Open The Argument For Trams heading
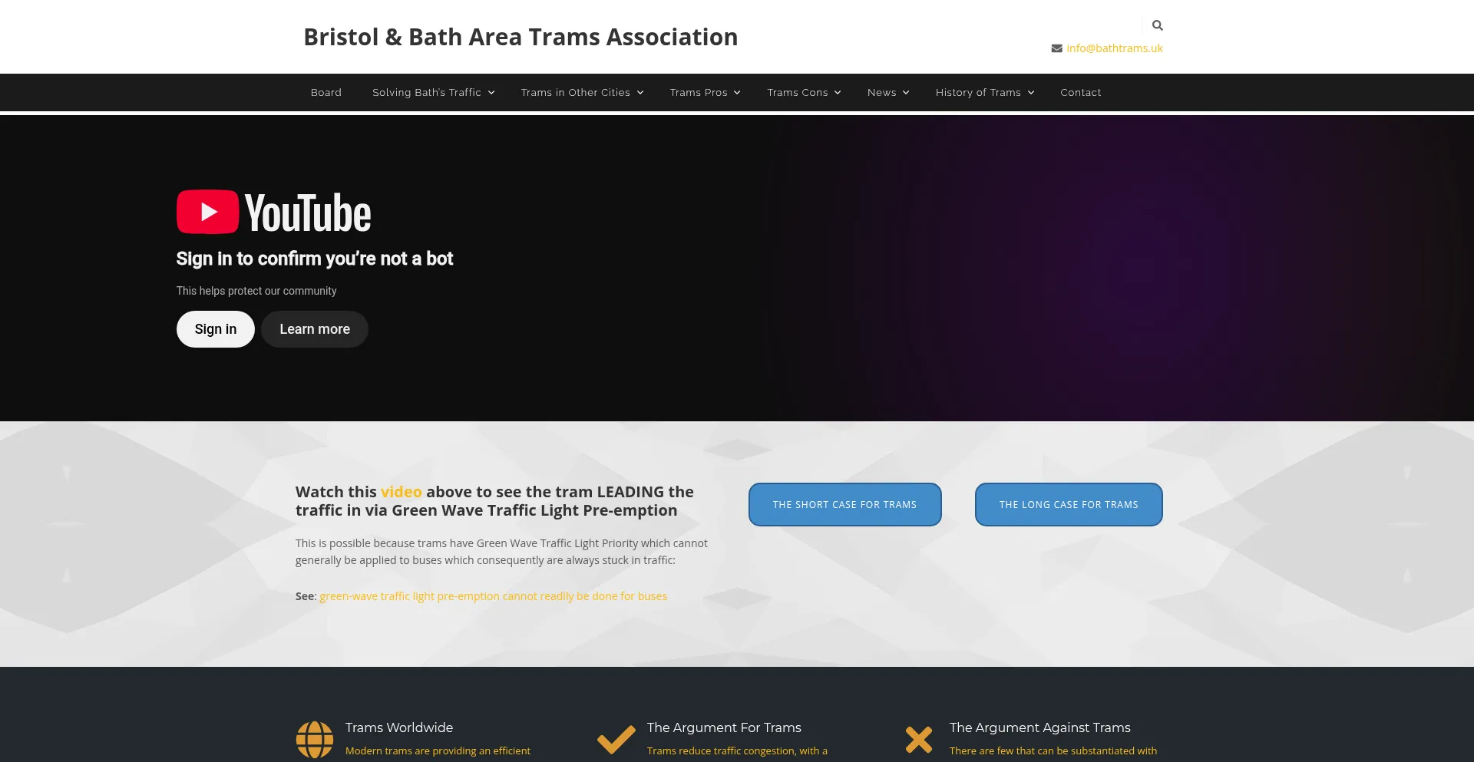Image resolution: width=1474 pixels, height=762 pixels. click(x=724, y=727)
